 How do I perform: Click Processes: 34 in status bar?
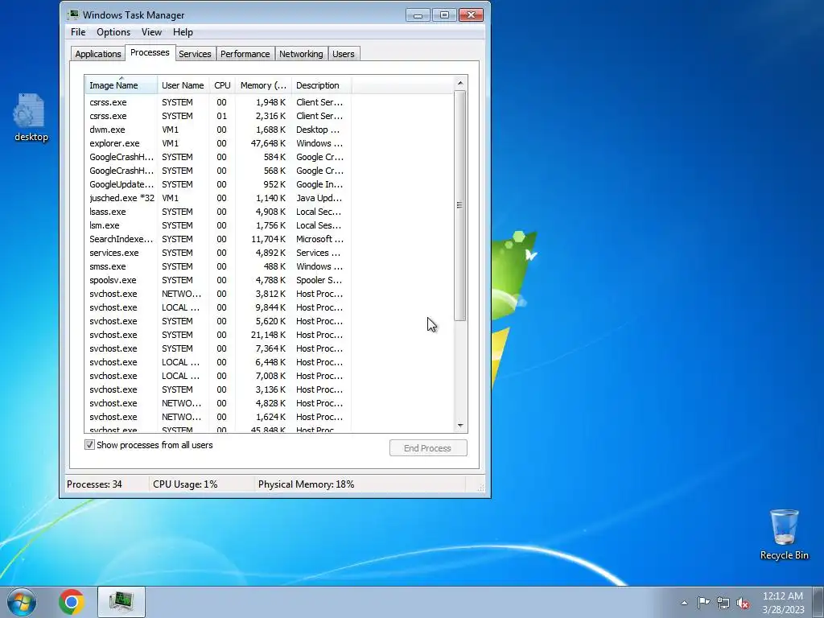pos(95,484)
